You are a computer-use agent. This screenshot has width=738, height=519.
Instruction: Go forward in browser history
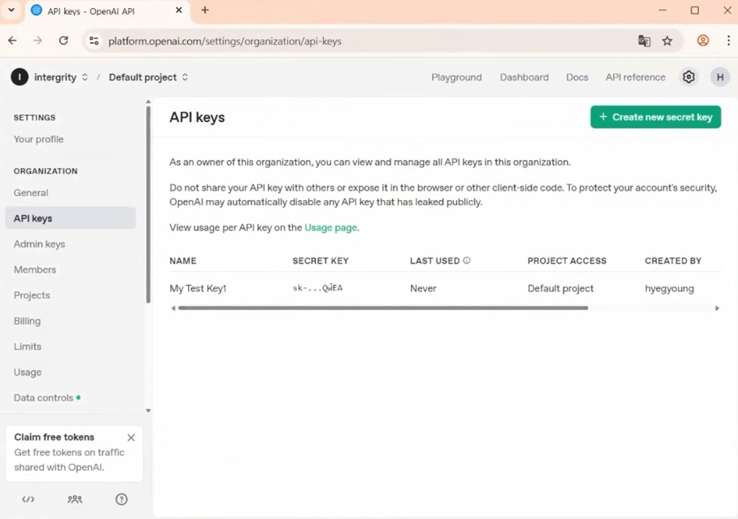[x=37, y=41]
